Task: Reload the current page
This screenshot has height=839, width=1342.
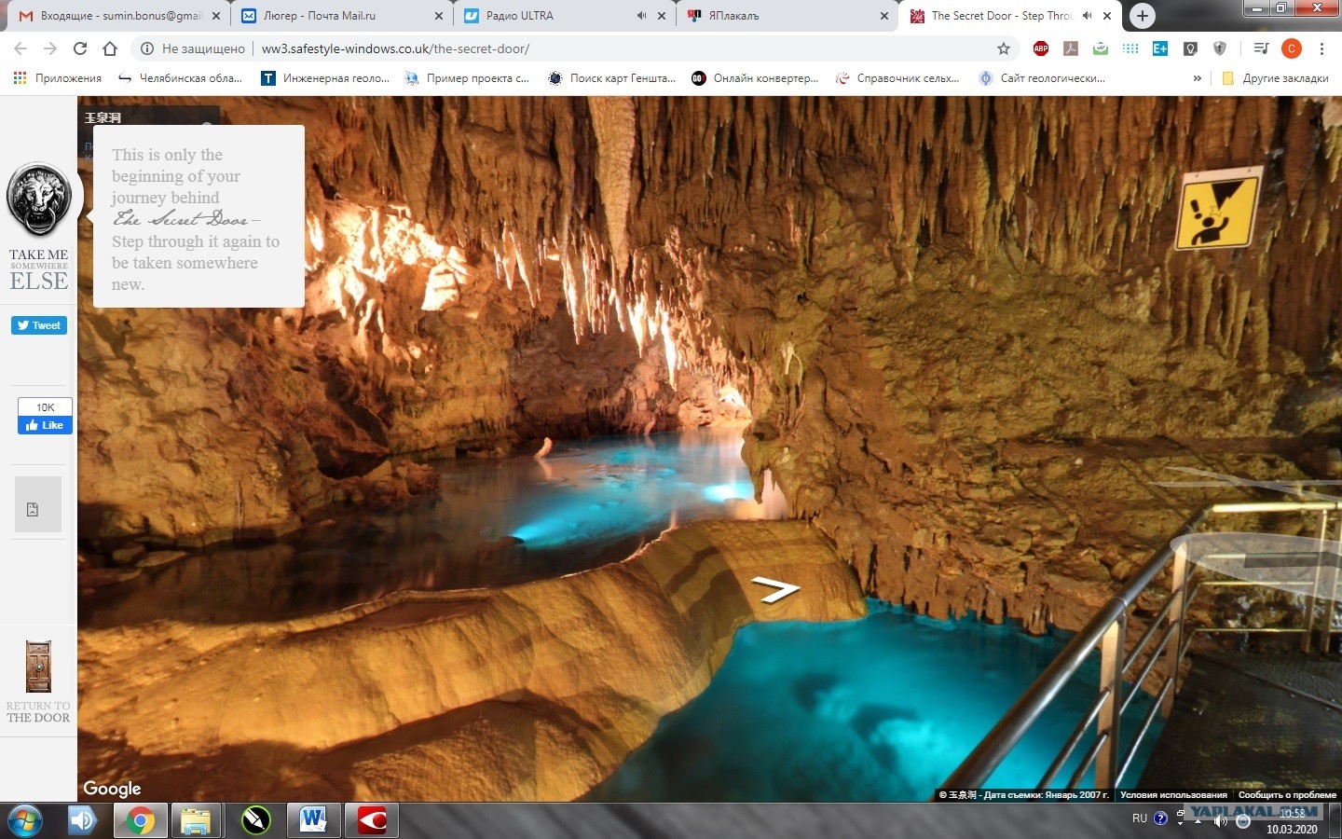Action: point(80,48)
